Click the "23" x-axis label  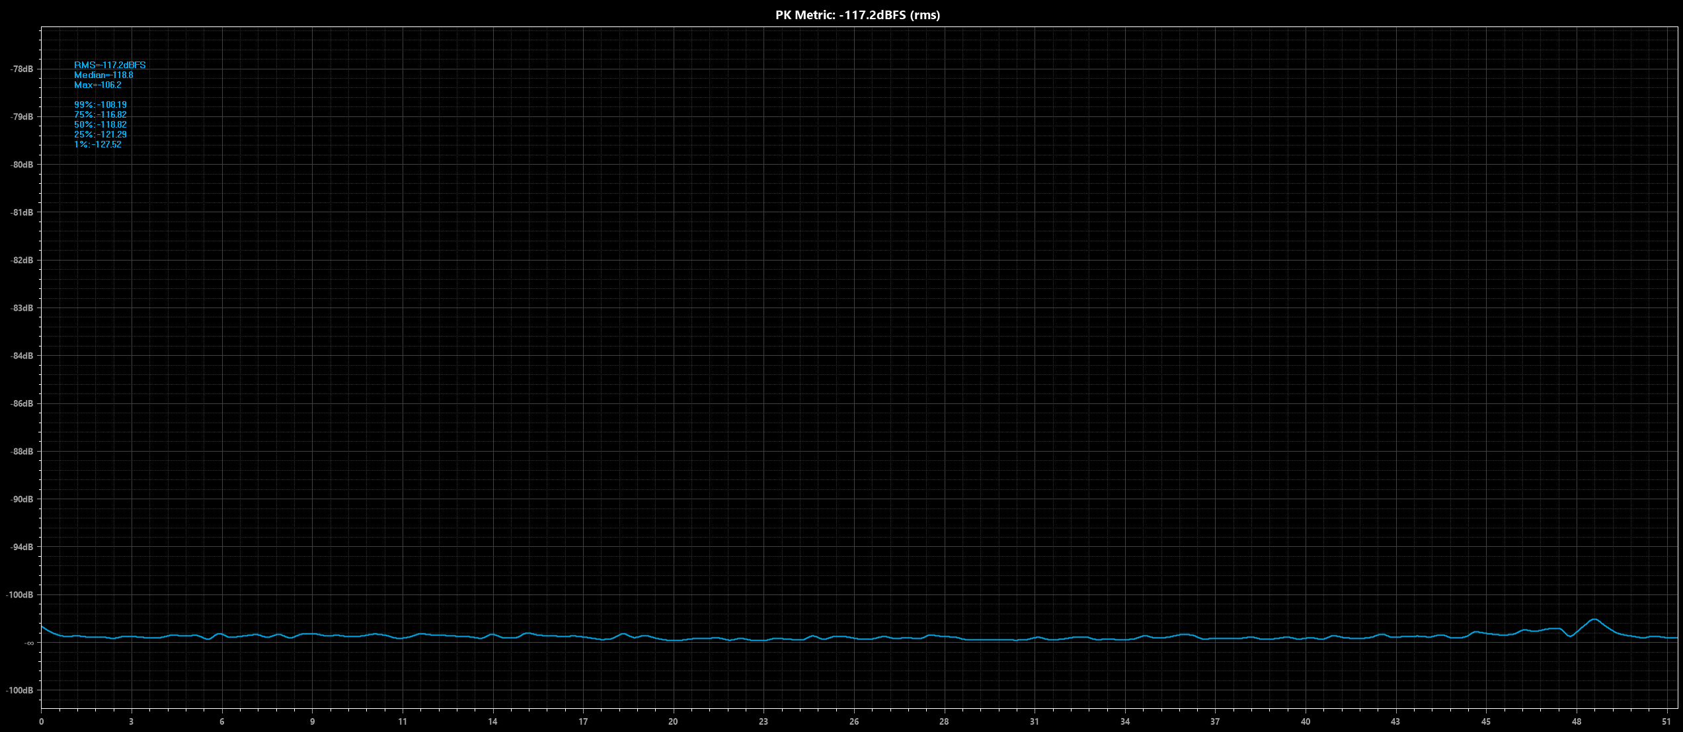coord(763,721)
